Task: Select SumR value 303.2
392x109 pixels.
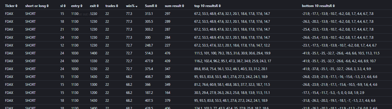Action: click(149, 29)
